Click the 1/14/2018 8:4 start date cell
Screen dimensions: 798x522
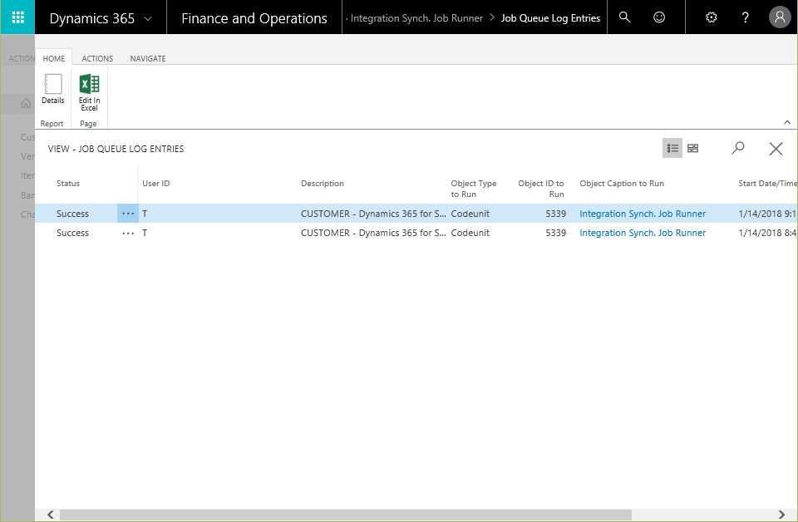pos(767,233)
